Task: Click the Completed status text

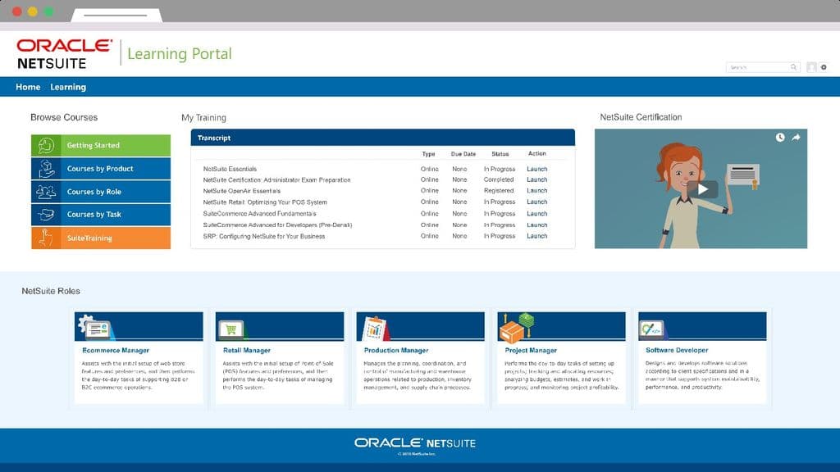Action: pos(498,179)
